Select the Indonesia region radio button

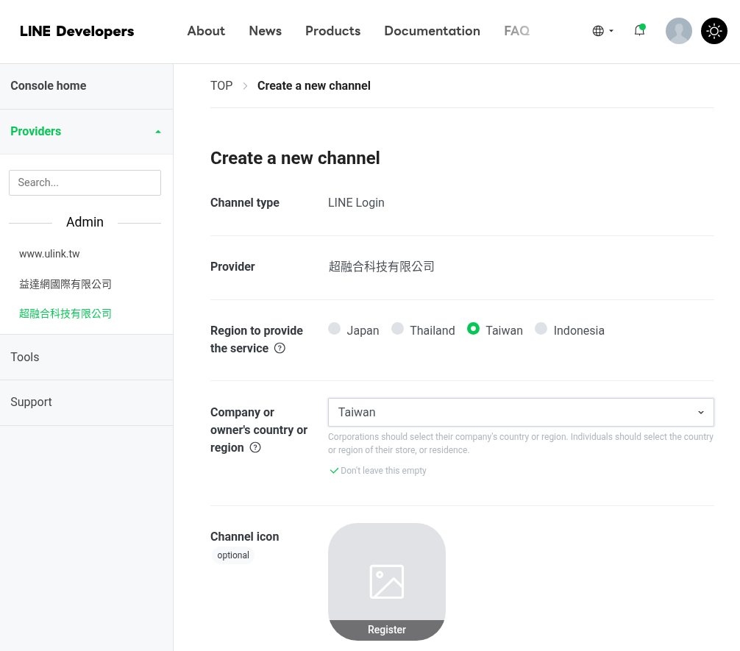[541, 329]
